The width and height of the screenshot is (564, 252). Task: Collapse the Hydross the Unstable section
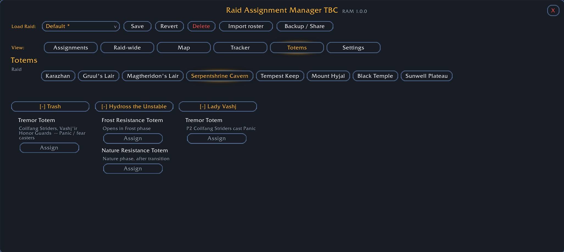(x=134, y=107)
